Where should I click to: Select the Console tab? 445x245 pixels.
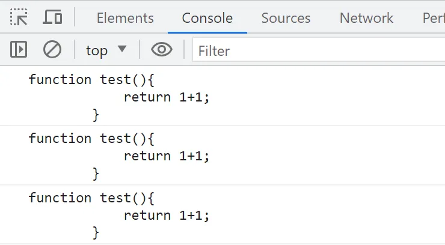coord(207,18)
